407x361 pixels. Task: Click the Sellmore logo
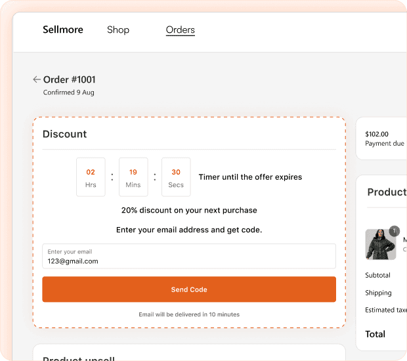click(63, 30)
